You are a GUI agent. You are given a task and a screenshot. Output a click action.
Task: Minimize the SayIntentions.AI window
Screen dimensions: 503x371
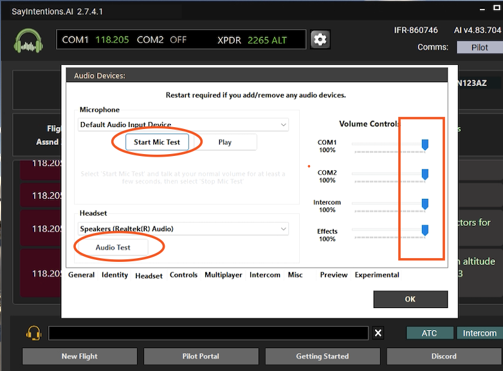click(x=482, y=9)
